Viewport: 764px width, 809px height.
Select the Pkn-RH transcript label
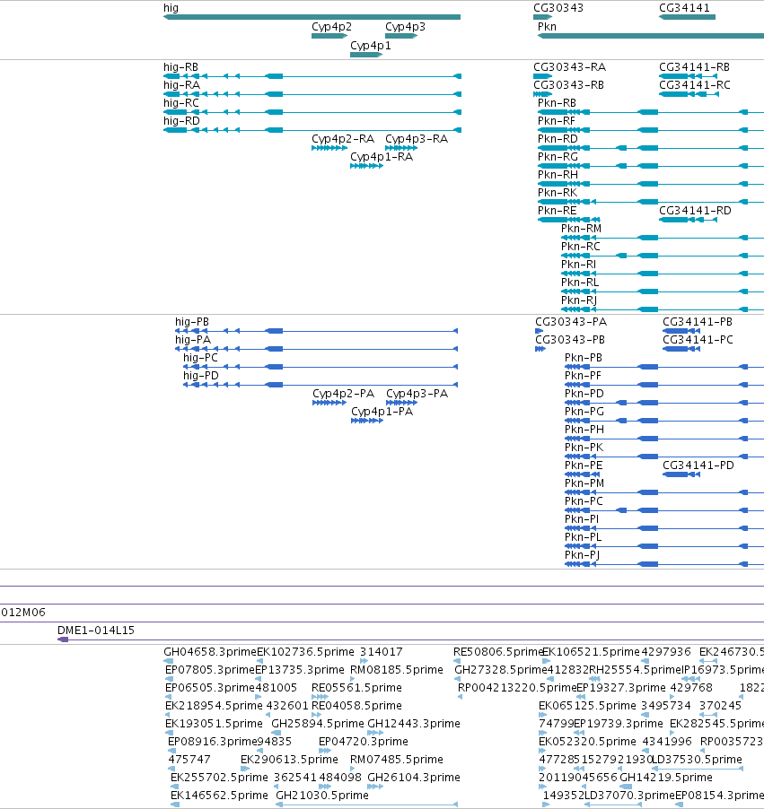click(x=558, y=175)
